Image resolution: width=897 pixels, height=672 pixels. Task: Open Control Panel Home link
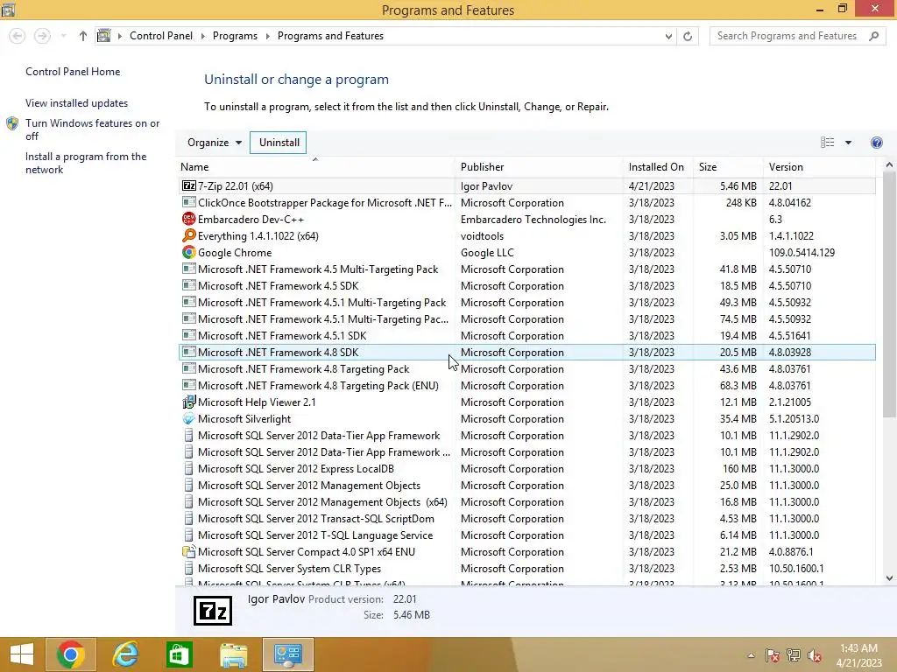73,72
